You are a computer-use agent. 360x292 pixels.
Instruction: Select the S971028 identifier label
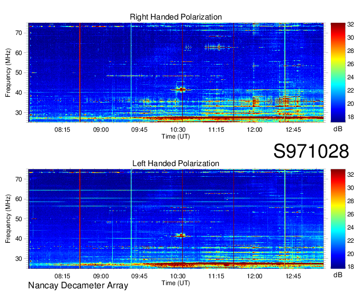tap(311, 151)
